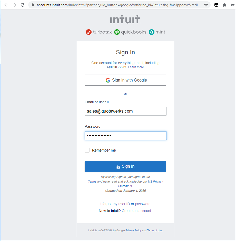Click the Mint leaf logo

[x=152, y=32]
